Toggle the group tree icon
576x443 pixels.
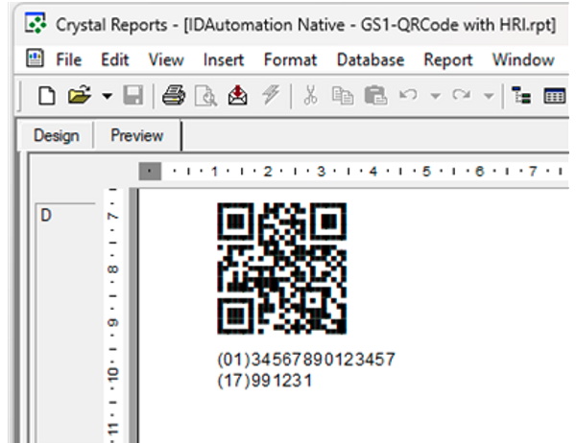coord(523,96)
